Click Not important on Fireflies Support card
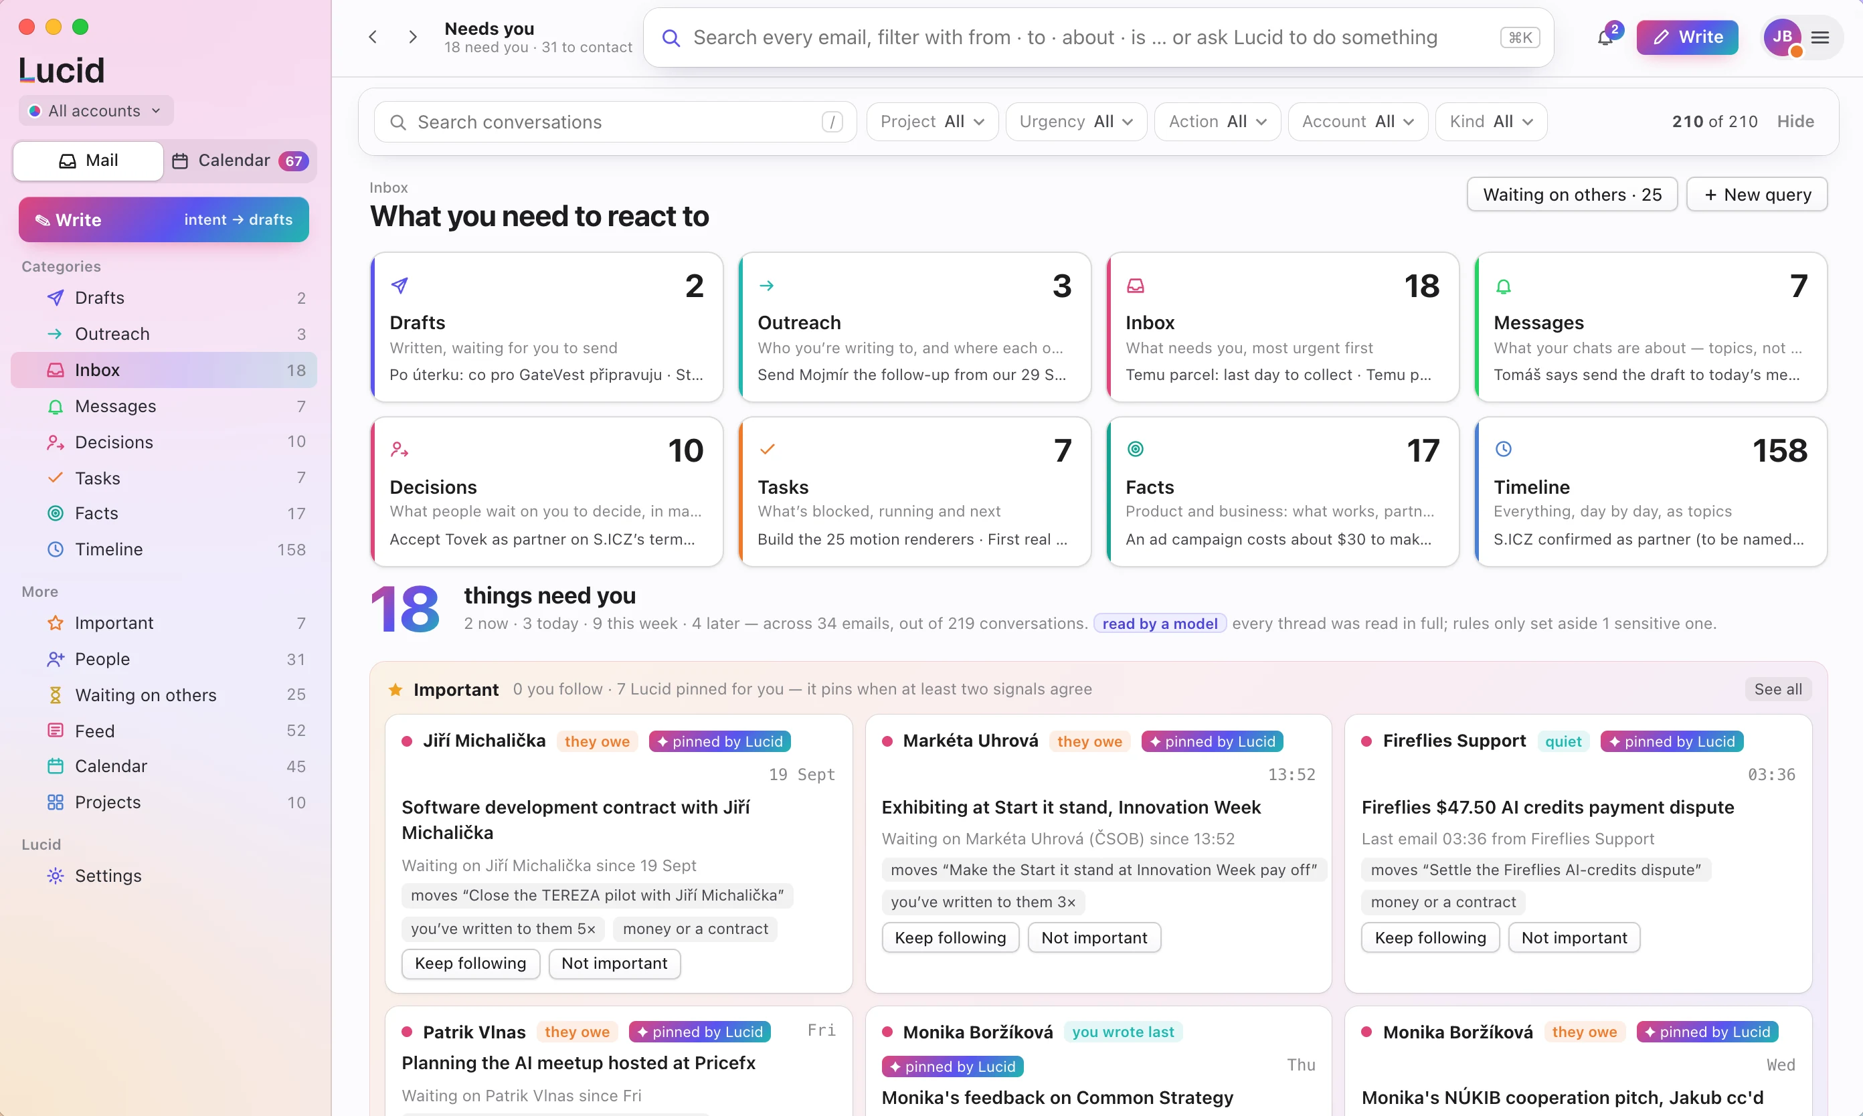 pyautogui.click(x=1573, y=938)
